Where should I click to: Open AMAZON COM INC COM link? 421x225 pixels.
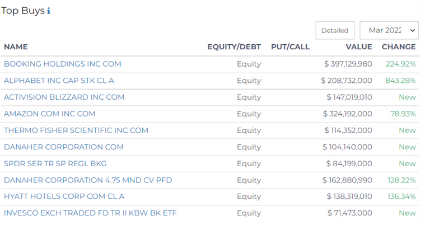[50, 114]
